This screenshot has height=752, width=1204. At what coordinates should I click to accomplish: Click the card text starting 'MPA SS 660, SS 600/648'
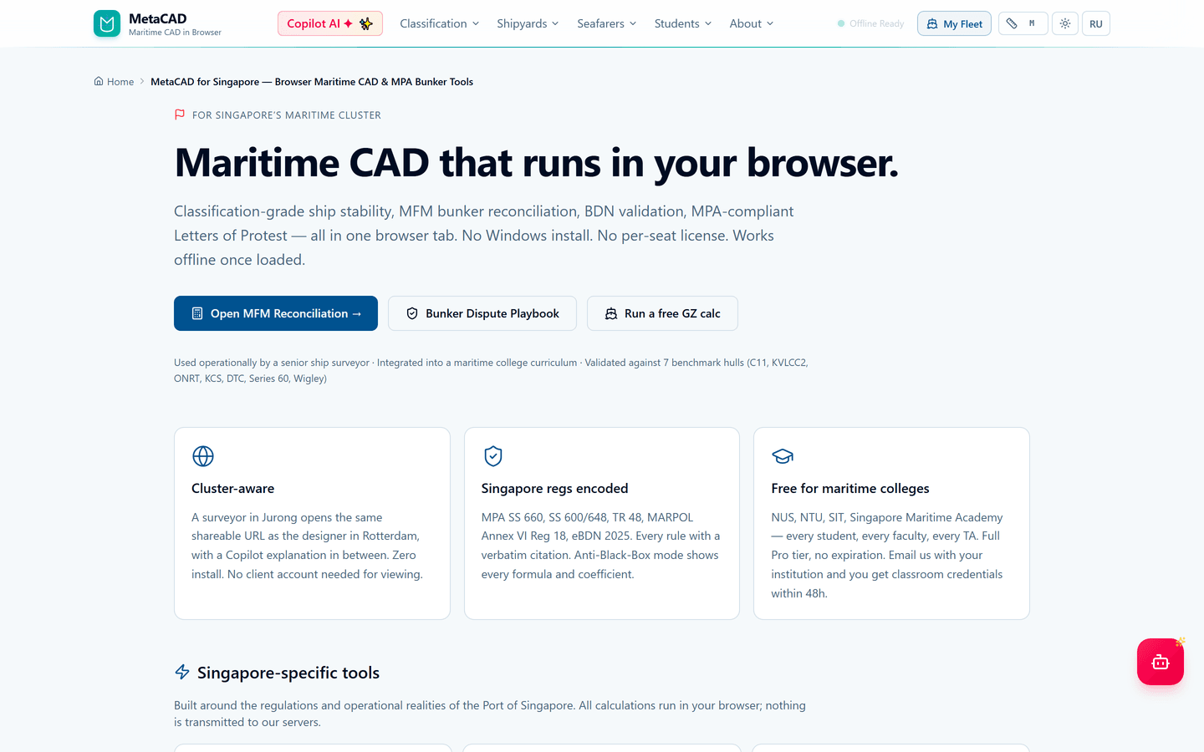(x=600, y=546)
